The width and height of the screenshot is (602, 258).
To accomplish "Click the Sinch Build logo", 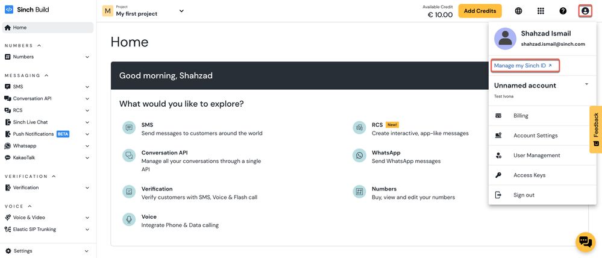I will coord(27,10).
